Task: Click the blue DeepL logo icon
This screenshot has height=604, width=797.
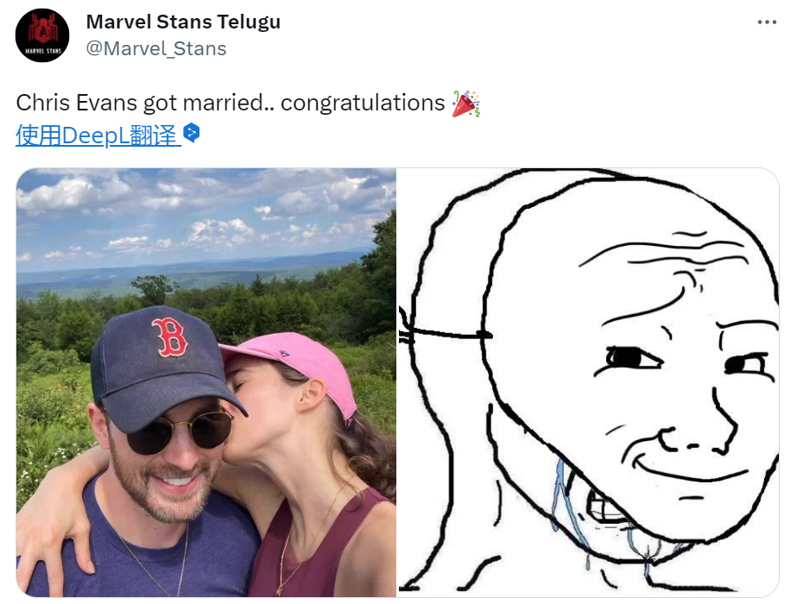Action: (x=192, y=133)
